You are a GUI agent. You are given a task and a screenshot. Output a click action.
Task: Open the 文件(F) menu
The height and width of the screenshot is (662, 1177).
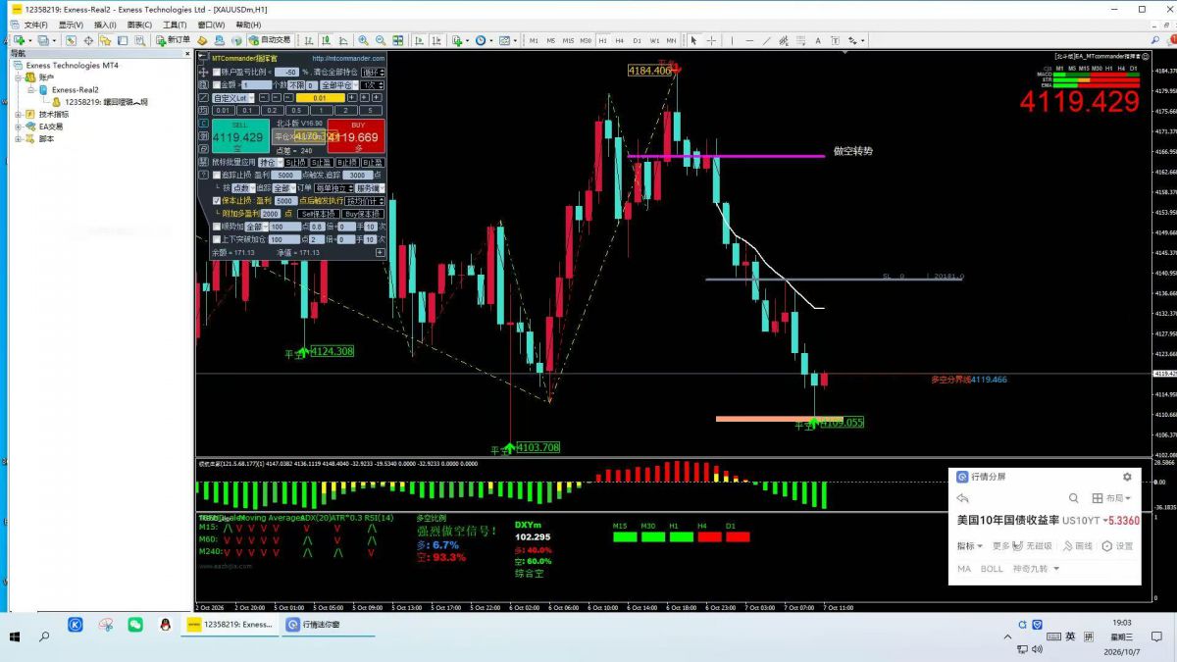pos(35,25)
